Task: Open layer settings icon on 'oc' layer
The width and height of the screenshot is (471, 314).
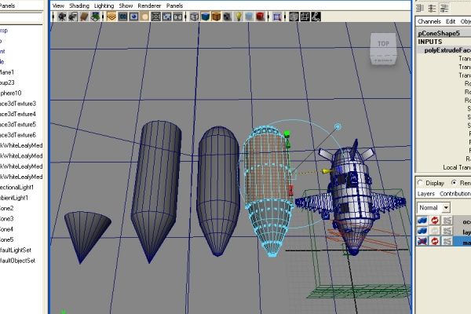Action: pos(447,221)
